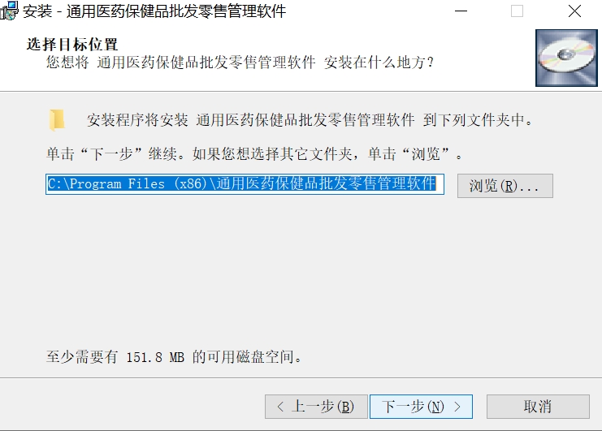Click the window title 安装 - 通用医药保健品批发零售管理软件
The height and width of the screenshot is (431, 602).
(x=154, y=11)
